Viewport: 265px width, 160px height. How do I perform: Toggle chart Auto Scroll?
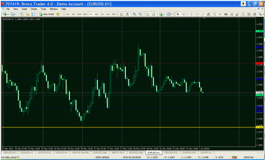tap(148, 14)
